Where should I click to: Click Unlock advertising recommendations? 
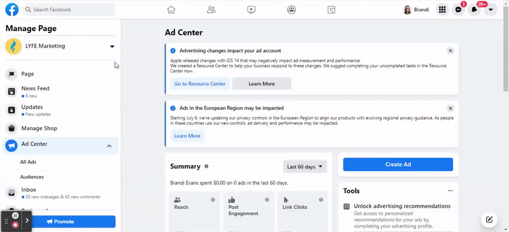(402, 206)
